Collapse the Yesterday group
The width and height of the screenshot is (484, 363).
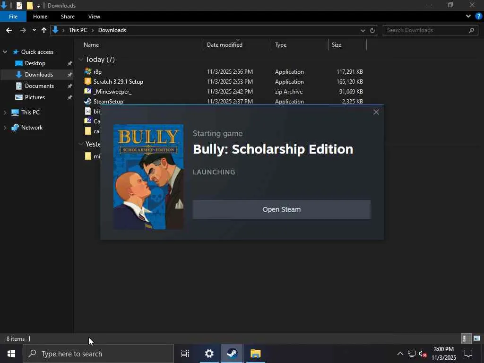[81, 144]
